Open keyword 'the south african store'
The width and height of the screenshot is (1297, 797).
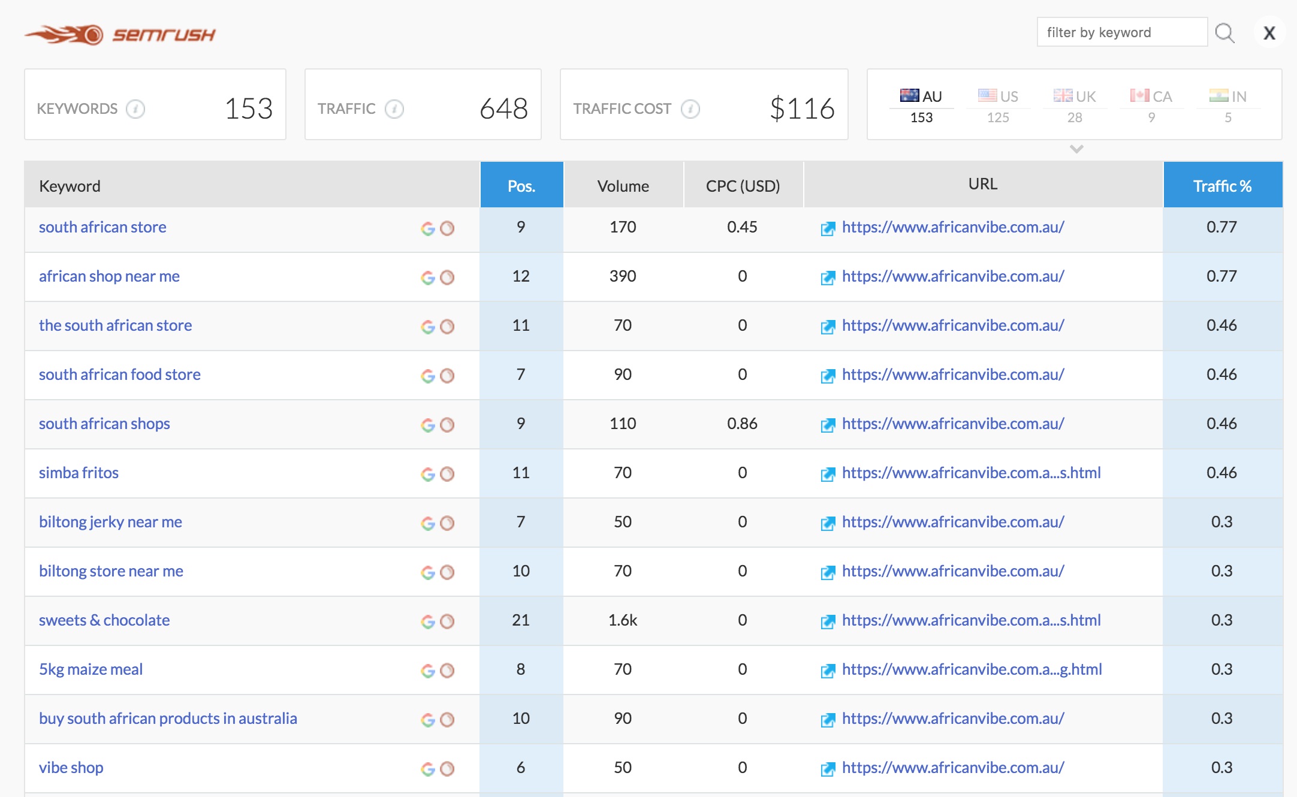[115, 325]
